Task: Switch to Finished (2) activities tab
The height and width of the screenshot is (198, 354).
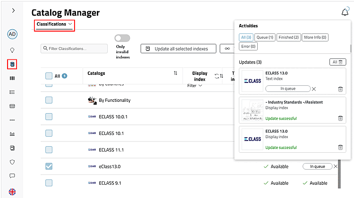Action: [288, 37]
